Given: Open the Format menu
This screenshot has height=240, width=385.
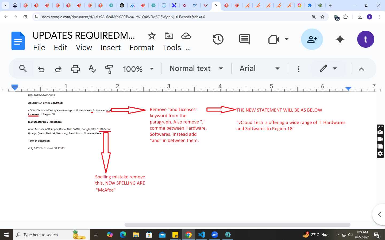Looking at the screenshot, I should click(x=142, y=47).
